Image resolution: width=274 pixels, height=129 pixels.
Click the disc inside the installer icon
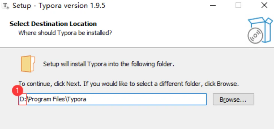254,36
